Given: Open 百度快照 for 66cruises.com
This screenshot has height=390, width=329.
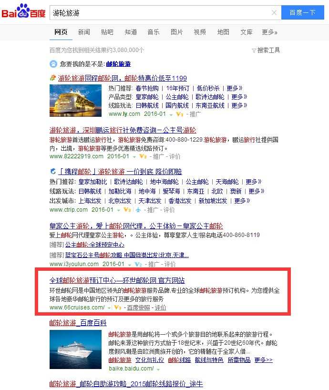Looking at the screenshot, I should point(138,308).
